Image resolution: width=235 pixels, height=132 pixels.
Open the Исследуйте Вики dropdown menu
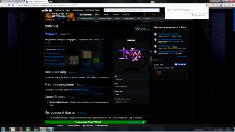(93, 10)
